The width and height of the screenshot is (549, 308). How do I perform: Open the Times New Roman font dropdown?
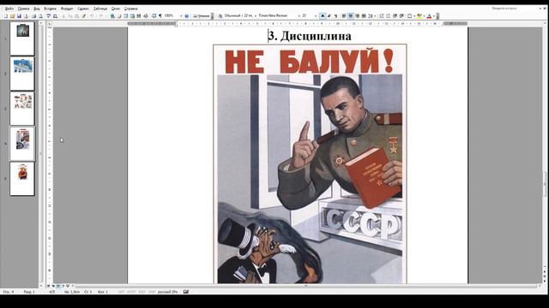tap(299, 15)
